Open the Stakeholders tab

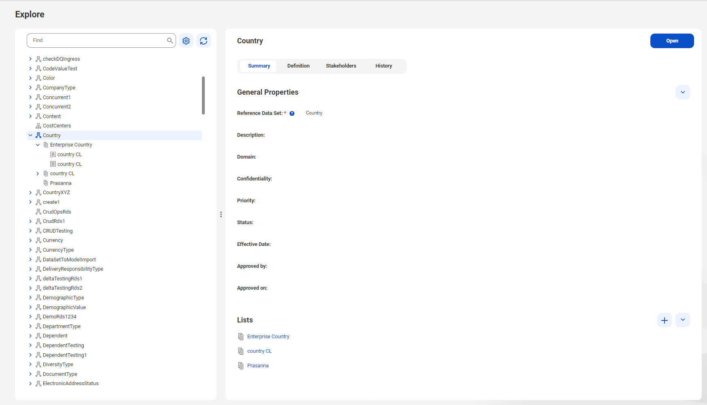[341, 66]
